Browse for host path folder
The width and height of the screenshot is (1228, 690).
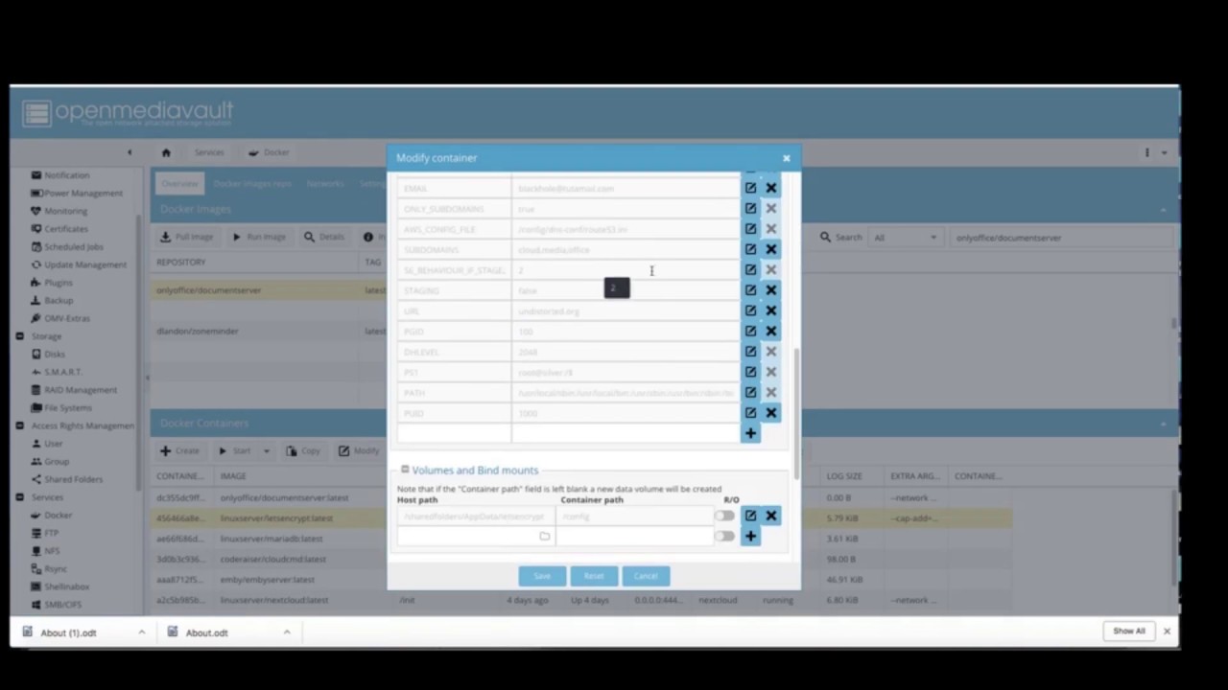tap(544, 537)
